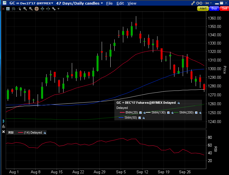
Task: Click the SMA(200) green line swatch
Action: 176,112
